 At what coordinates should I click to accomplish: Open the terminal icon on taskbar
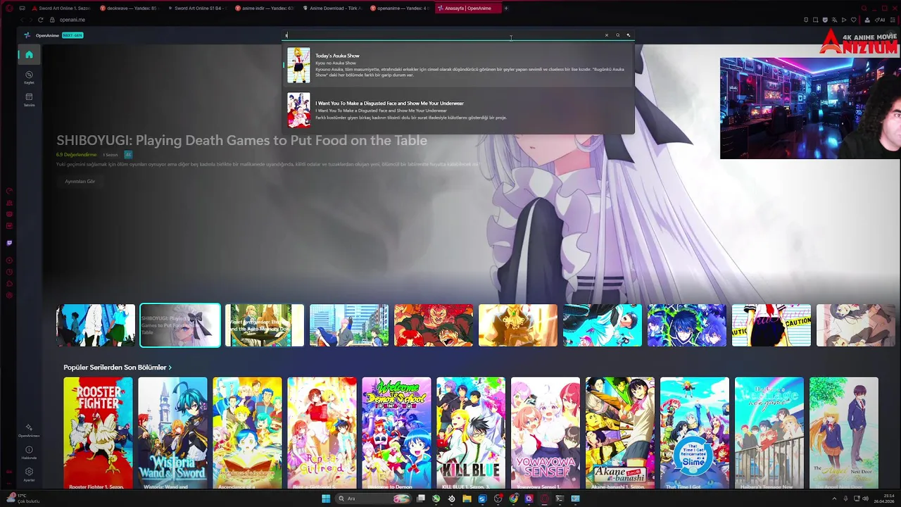560,499
